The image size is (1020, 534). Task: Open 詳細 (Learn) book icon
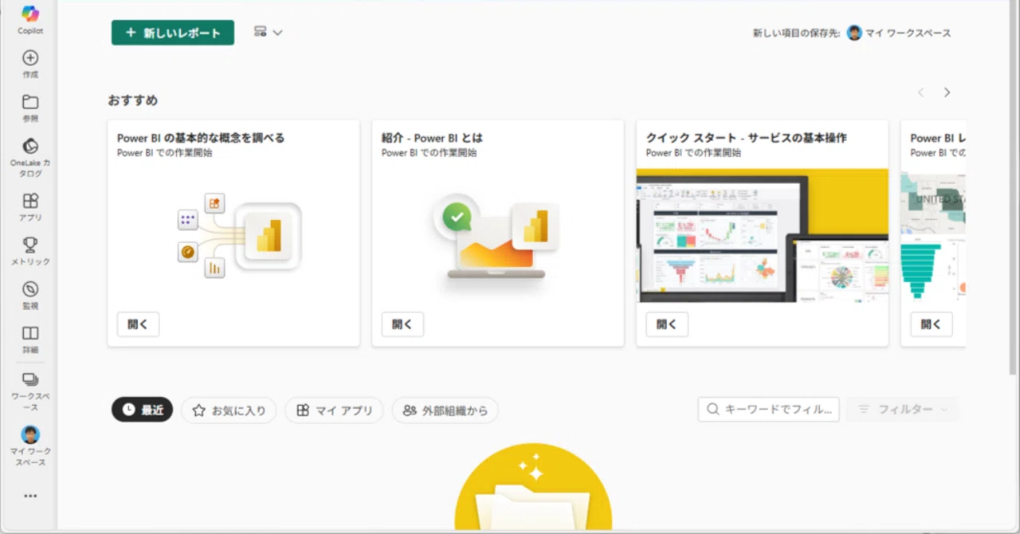point(30,340)
